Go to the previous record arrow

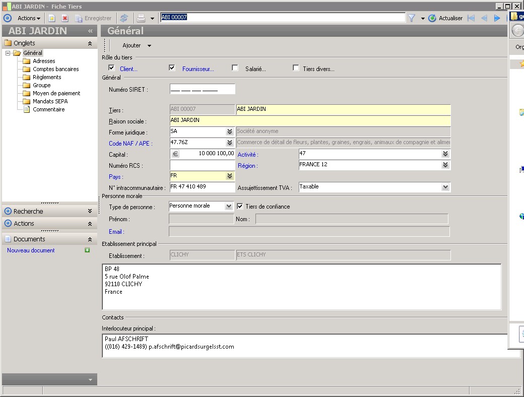click(x=484, y=18)
